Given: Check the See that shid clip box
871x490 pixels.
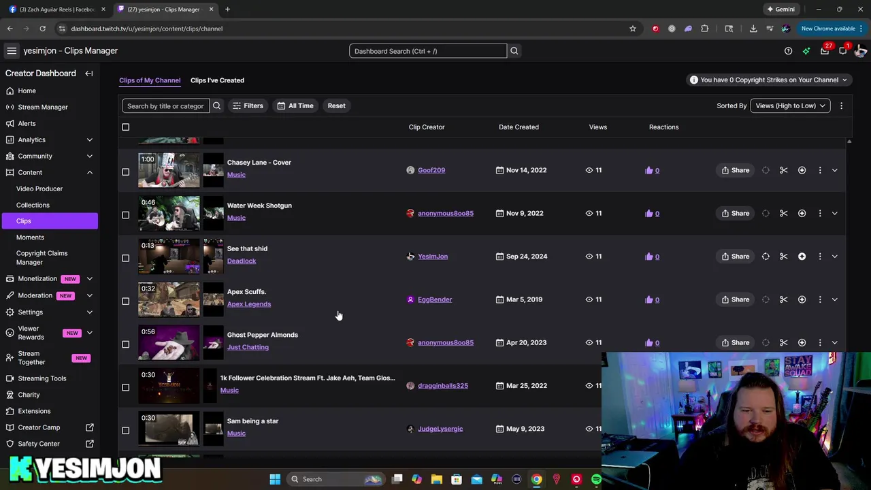Looking at the screenshot, I should click(125, 258).
